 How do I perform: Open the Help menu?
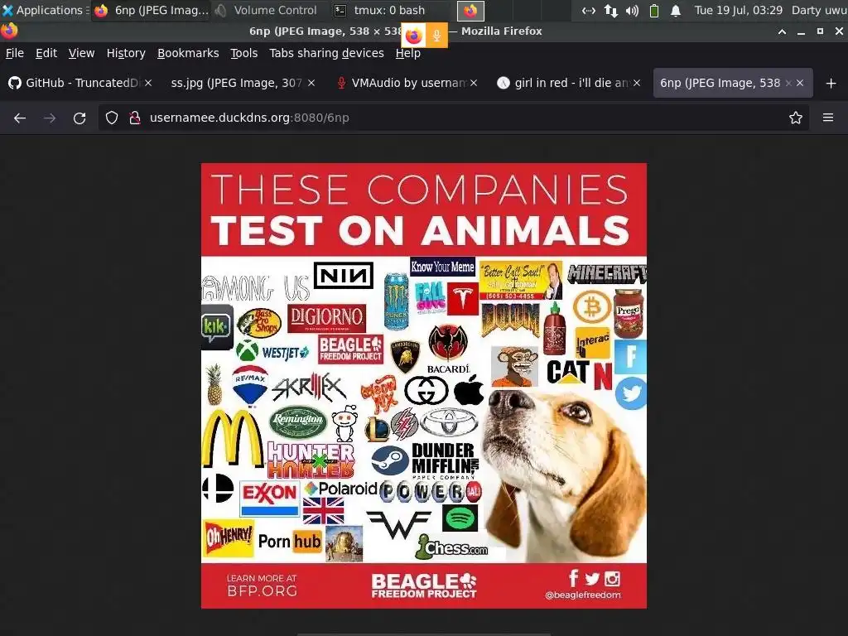click(x=407, y=53)
